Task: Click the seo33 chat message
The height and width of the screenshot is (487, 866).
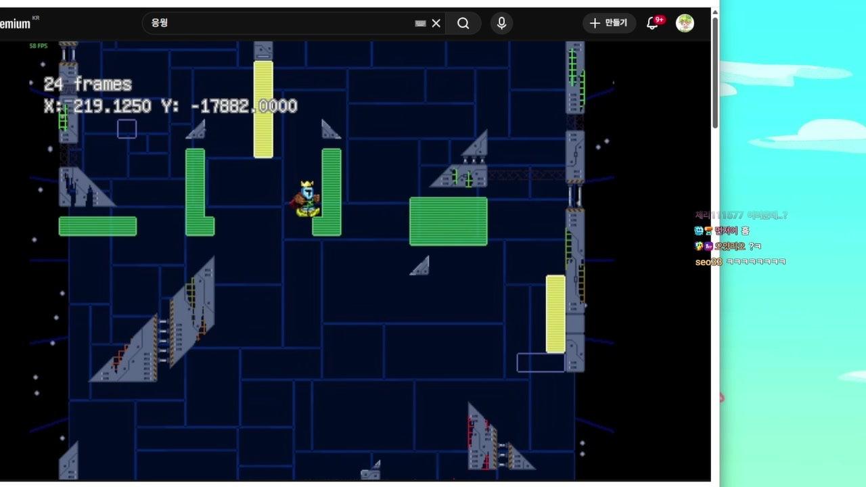Action: pos(740,262)
